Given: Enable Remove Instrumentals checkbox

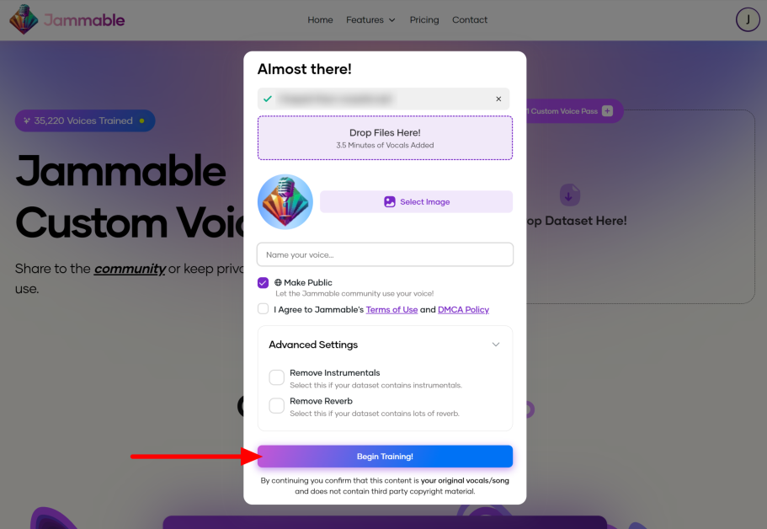Looking at the screenshot, I should pos(276,377).
